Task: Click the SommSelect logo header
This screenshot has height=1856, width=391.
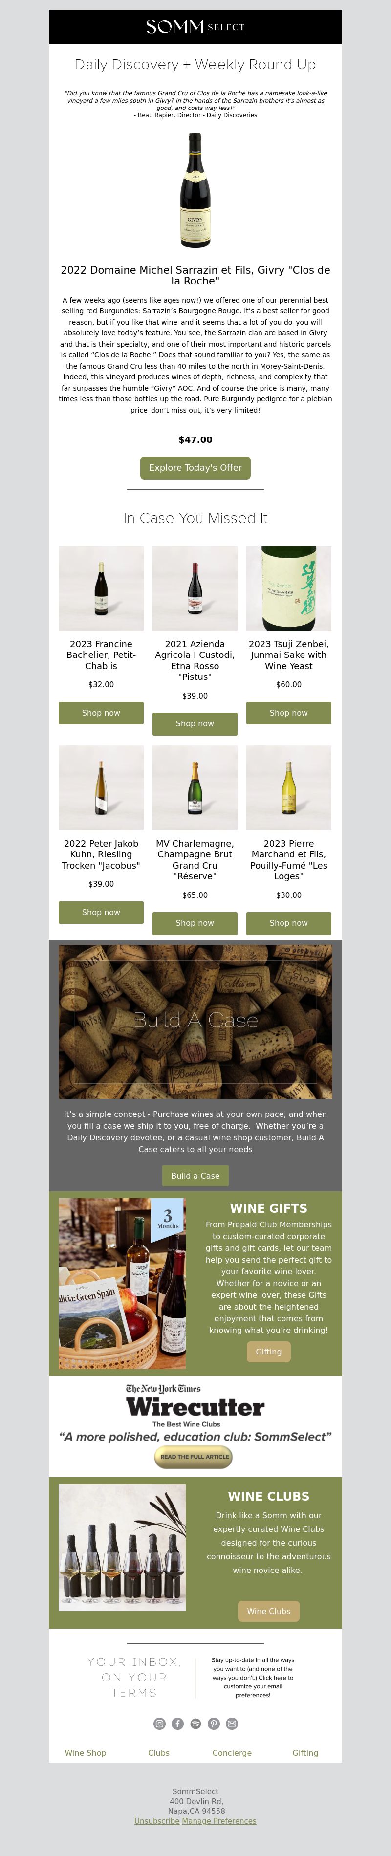Action: [x=195, y=27]
